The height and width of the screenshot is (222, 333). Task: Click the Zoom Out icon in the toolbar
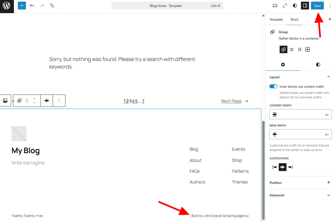click(x=285, y=6)
